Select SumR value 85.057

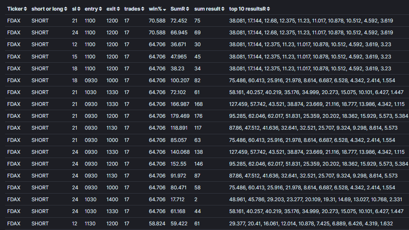click(178, 140)
